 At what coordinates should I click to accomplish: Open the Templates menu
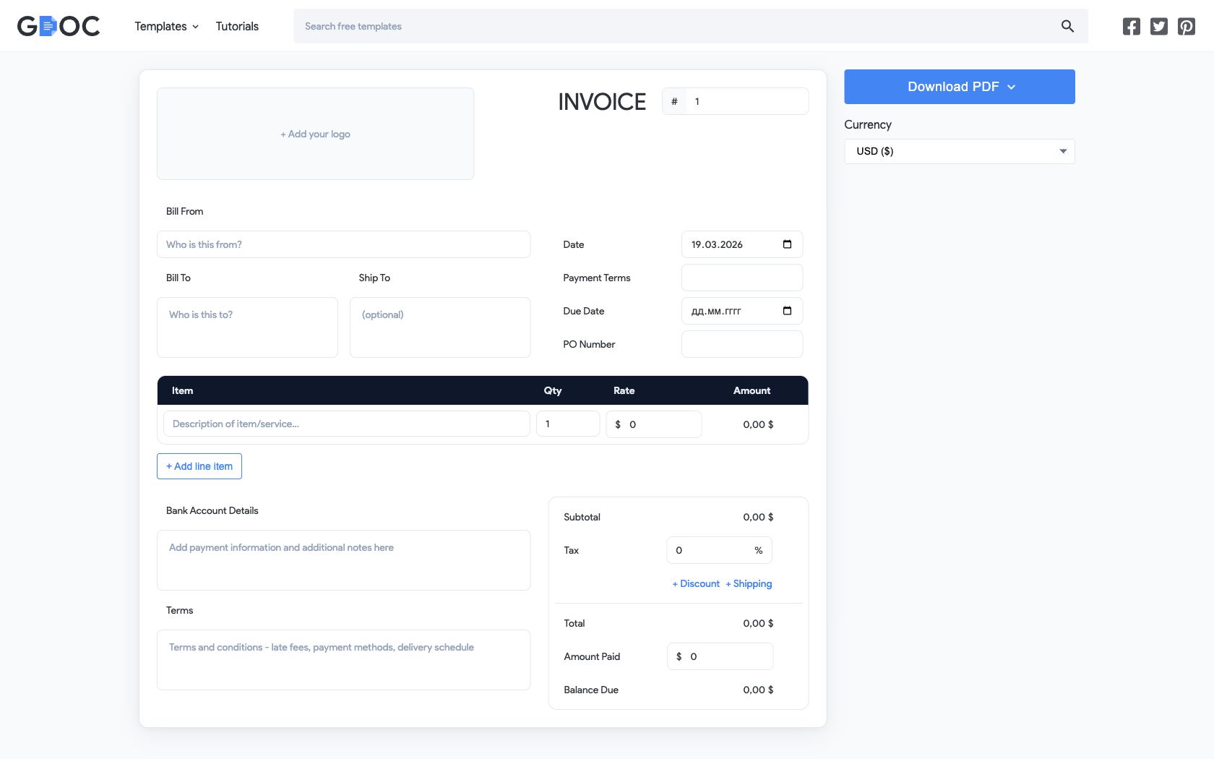160,26
